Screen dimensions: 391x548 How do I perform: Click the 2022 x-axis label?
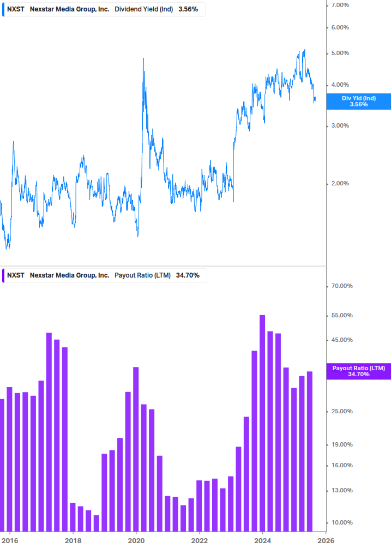coord(200,541)
